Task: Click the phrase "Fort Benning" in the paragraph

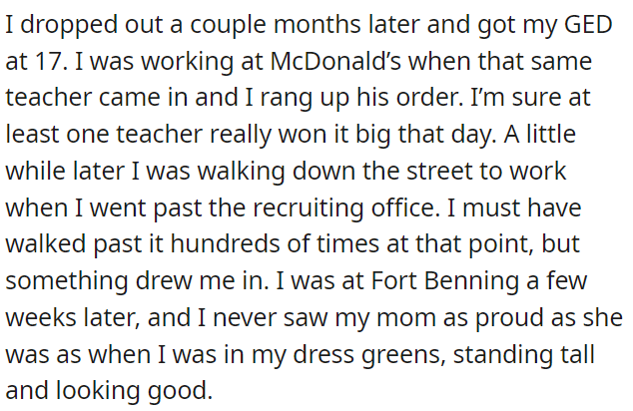Action: coord(445,280)
